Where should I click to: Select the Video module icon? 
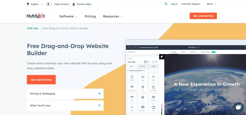pyautogui.click(x=153, y=108)
